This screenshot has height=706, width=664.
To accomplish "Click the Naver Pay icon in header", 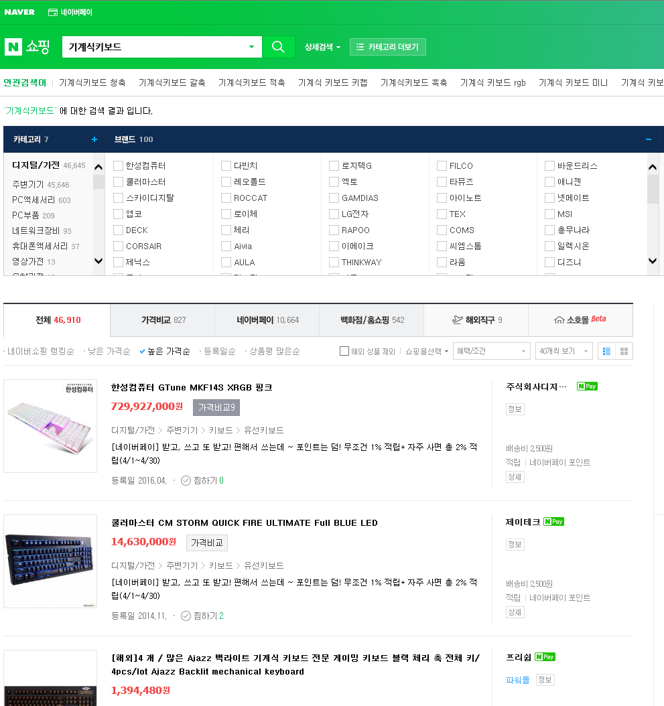I will pos(53,12).
